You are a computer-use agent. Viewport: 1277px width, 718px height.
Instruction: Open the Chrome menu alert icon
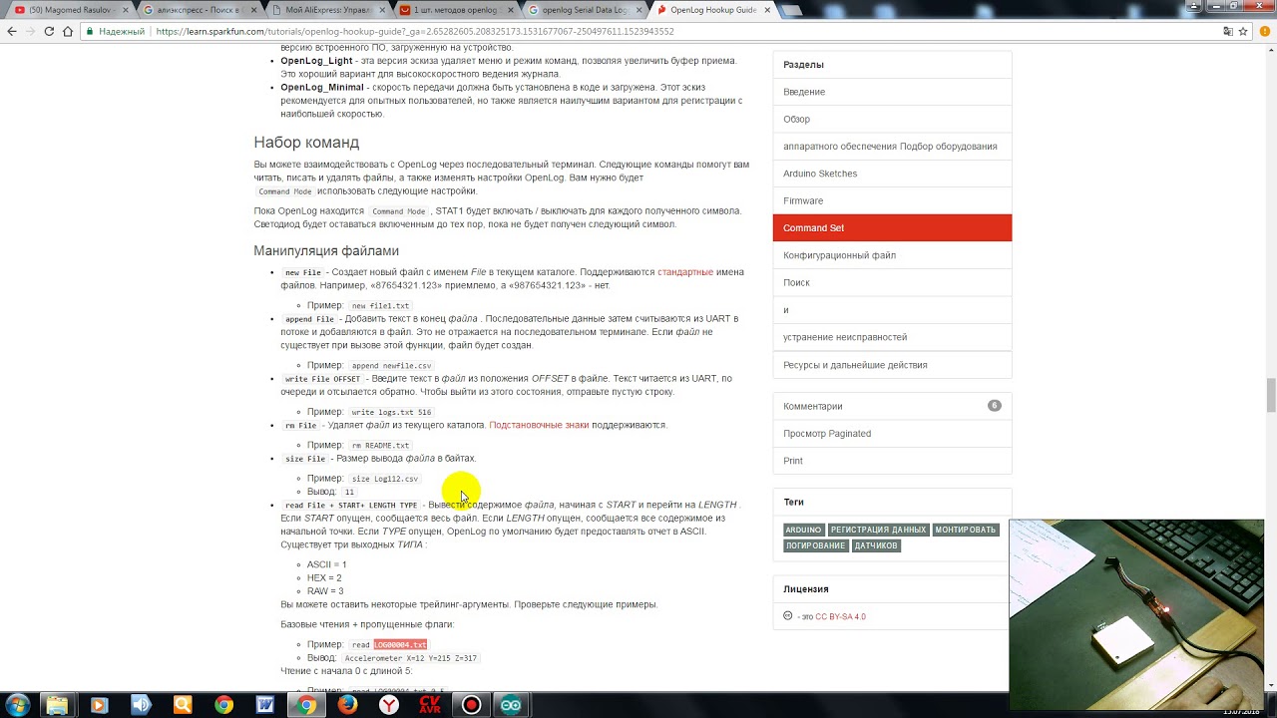(1263, 31)
